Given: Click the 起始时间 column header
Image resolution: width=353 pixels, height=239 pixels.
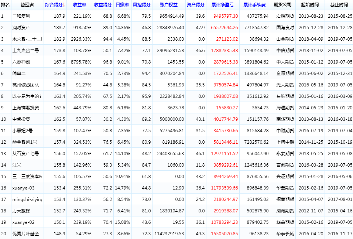Looking at the screenshot, I should pos(310,5).
